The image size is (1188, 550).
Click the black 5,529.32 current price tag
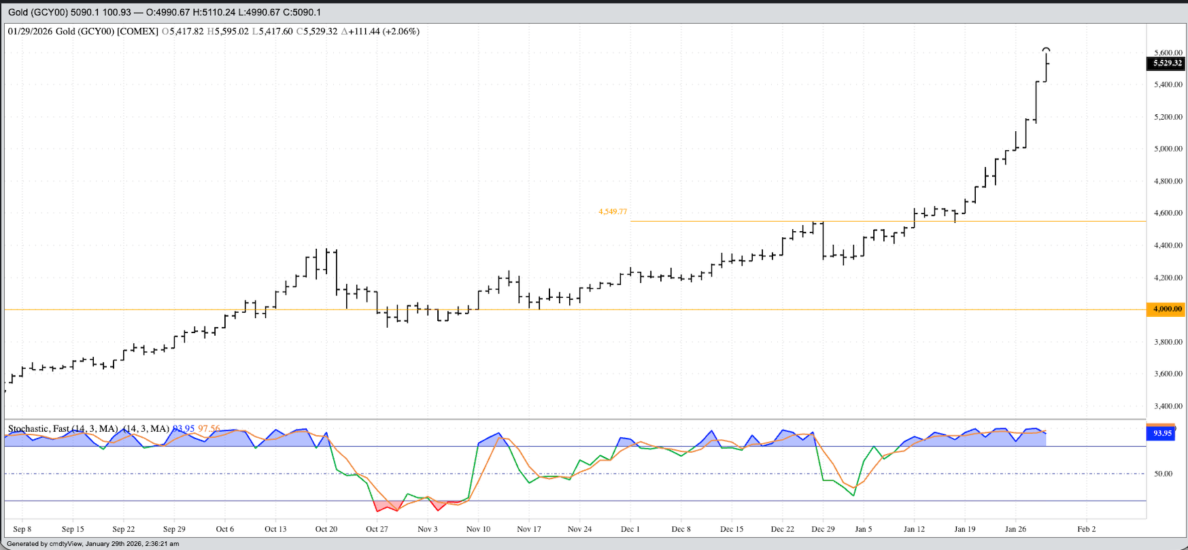click(x=1166, y=63)
